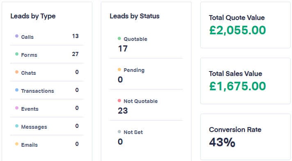The image size is (292, 161).
Task: Click the Leads by Status heading
Action: (135, 16)
